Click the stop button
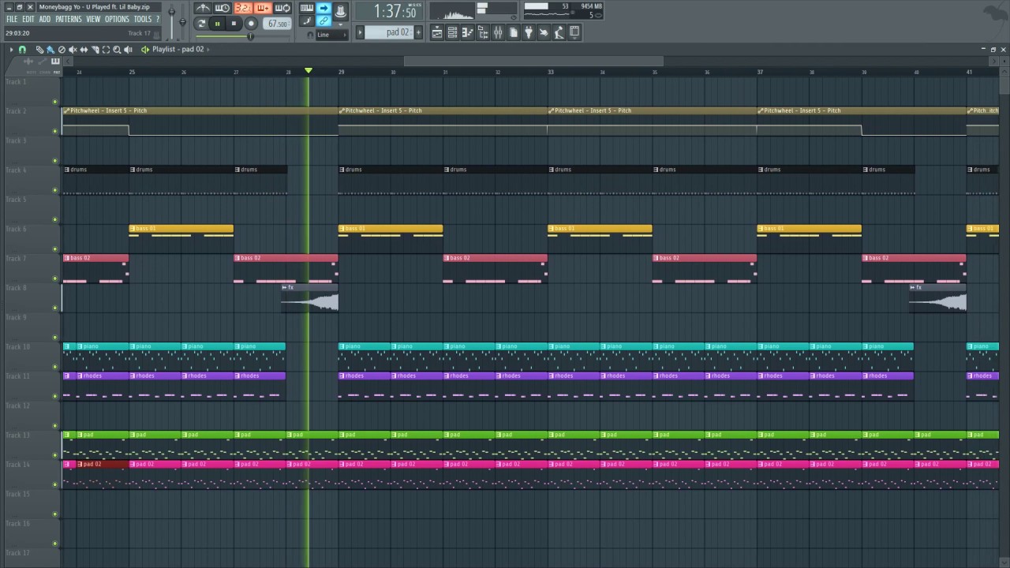The width and height of the screenshot is (1010, 568). click(234, 24)
